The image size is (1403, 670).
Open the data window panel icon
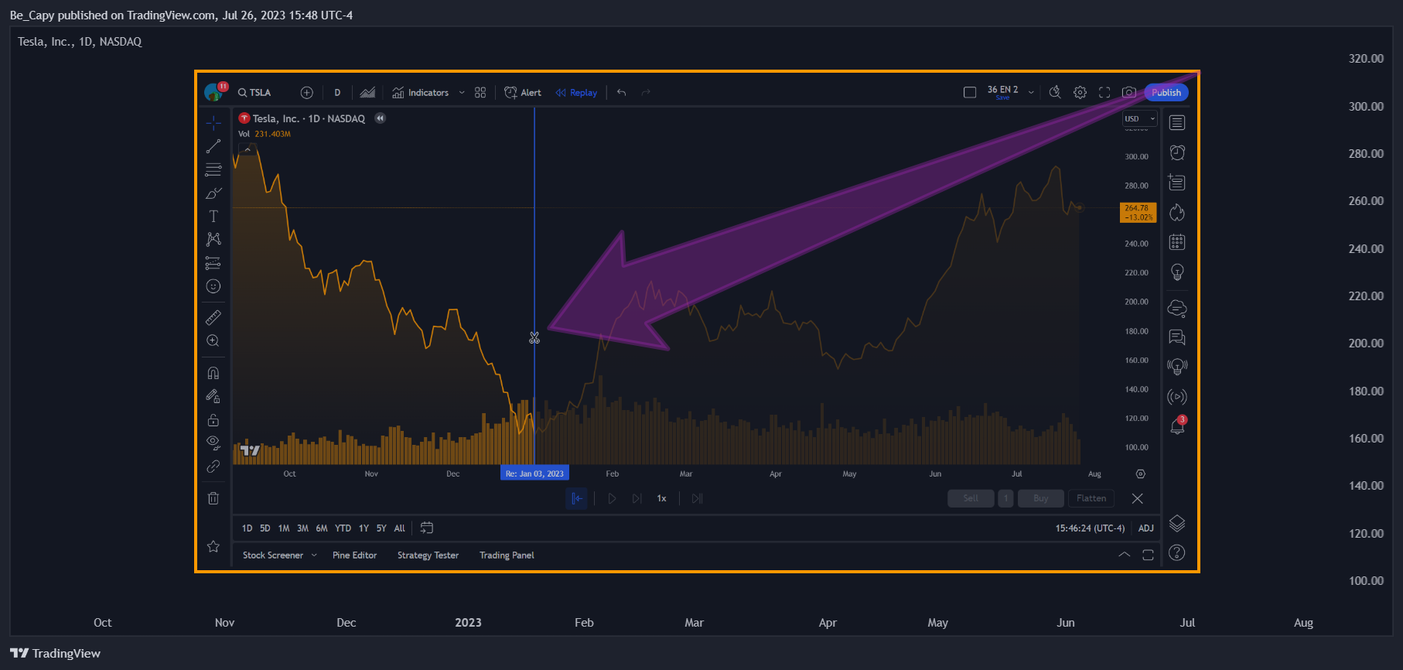pyautogui.click(x=1177, y=183)
